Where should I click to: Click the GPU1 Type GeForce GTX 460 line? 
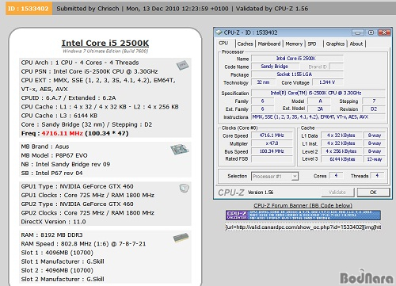78,186
